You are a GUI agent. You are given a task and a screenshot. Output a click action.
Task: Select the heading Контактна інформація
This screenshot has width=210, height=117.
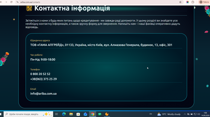[72, 8]
